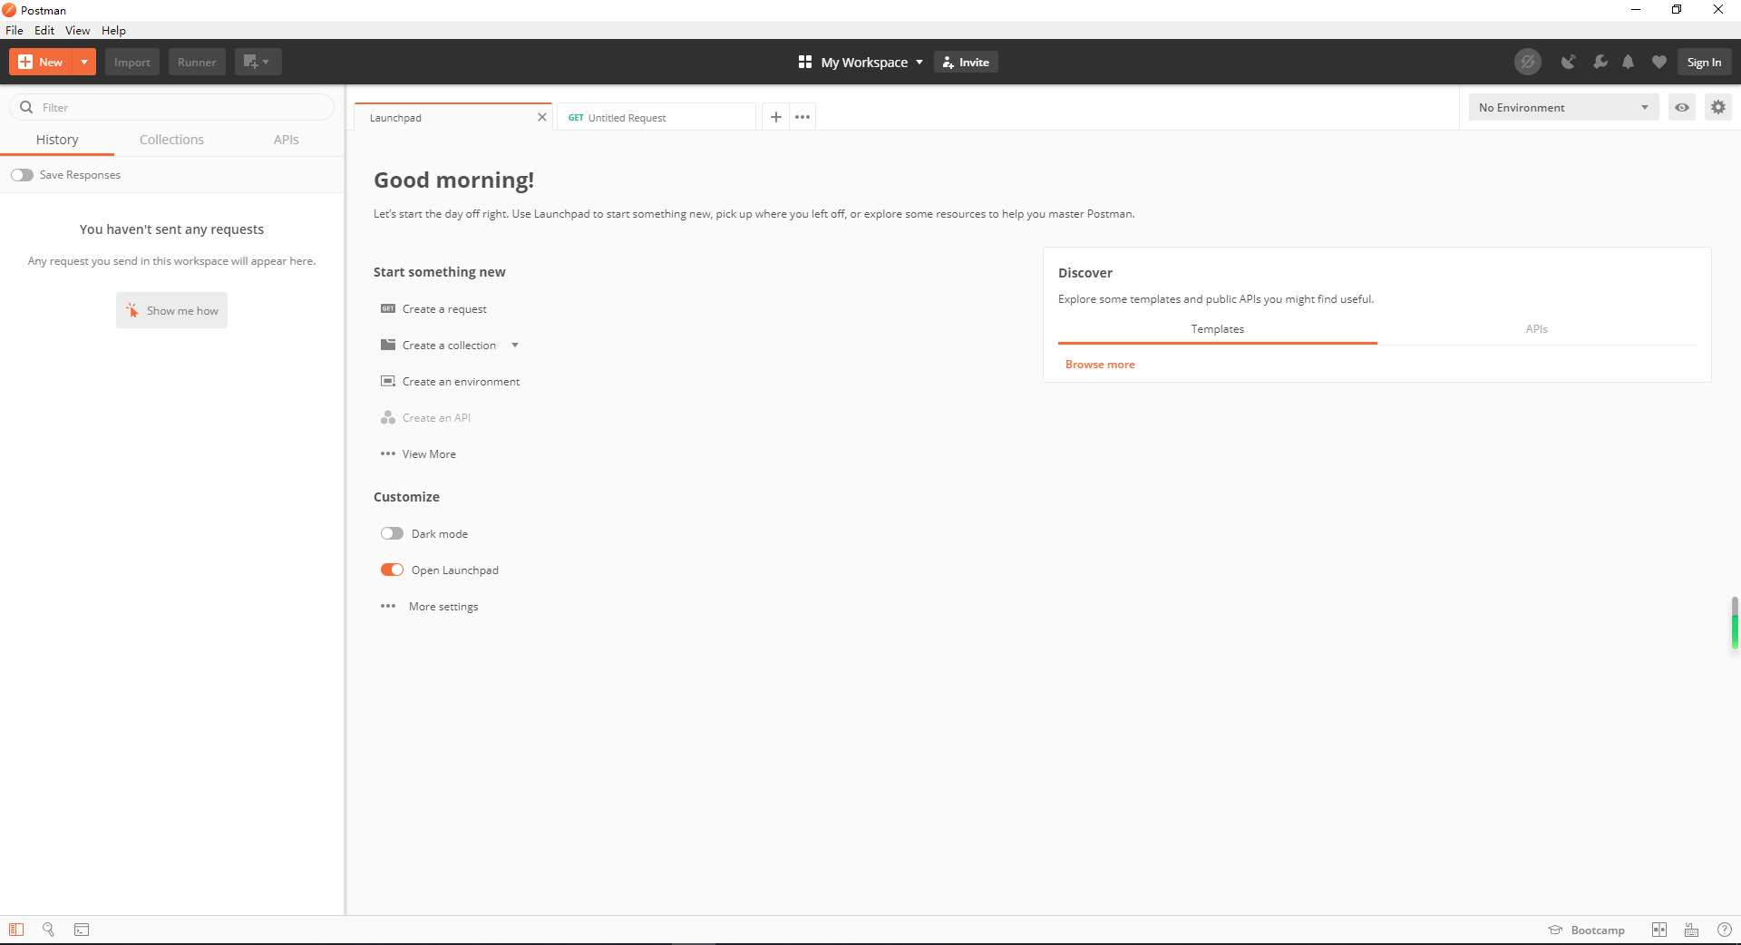Enable the Dark mode switch
Screen dimensions: 1741x945
click(x=392, y=533)
